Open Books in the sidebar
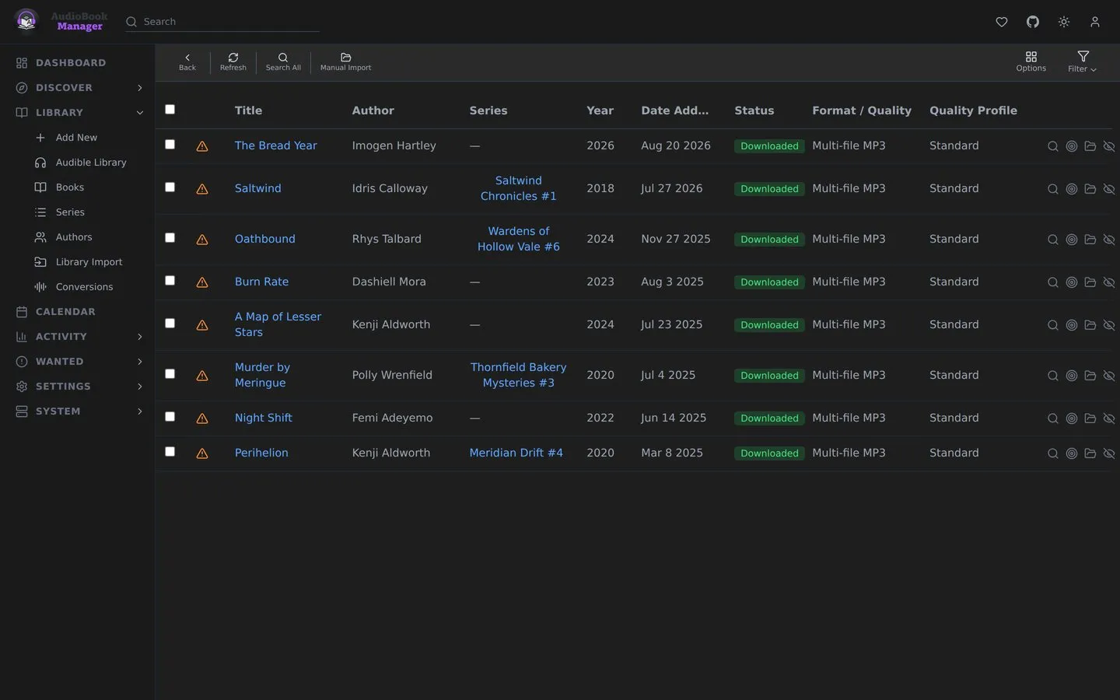 tap(69, 187)
